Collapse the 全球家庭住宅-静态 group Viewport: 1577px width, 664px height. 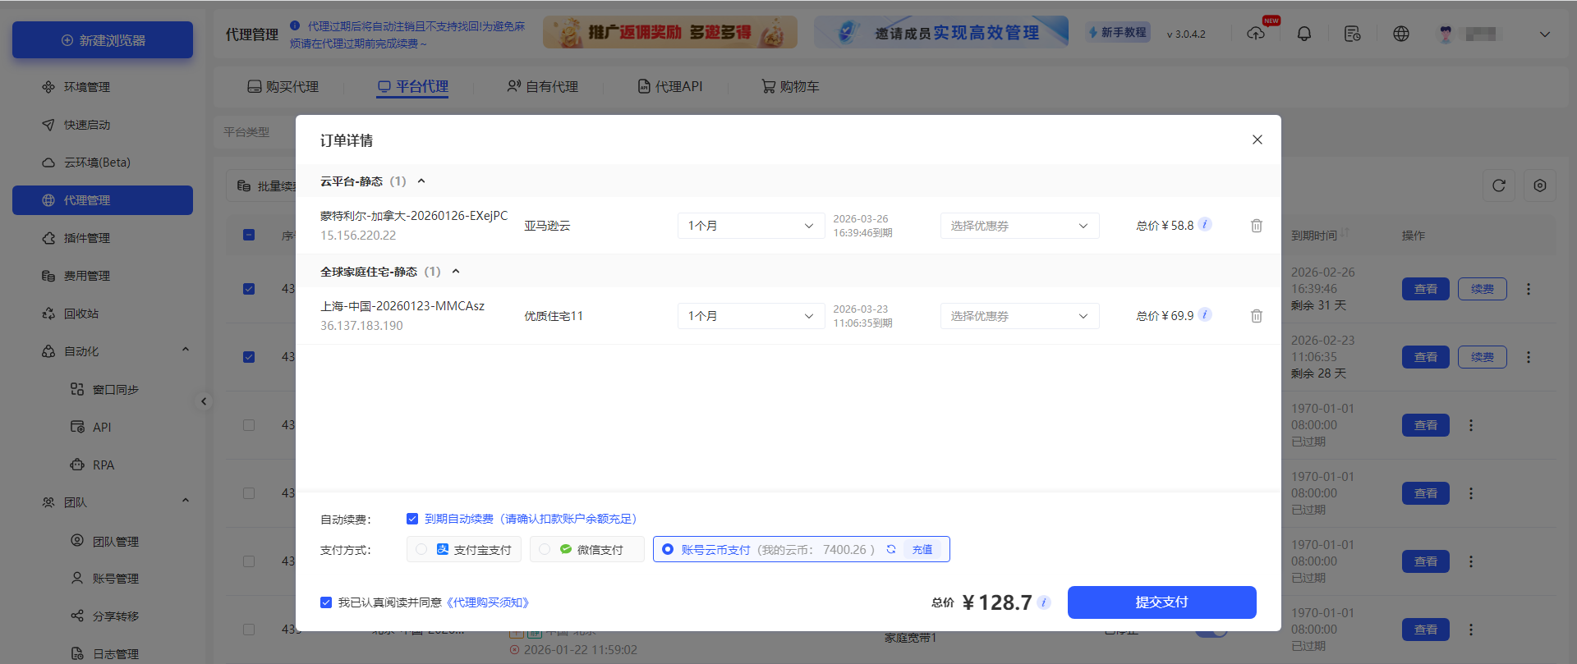tap(456, 272)
